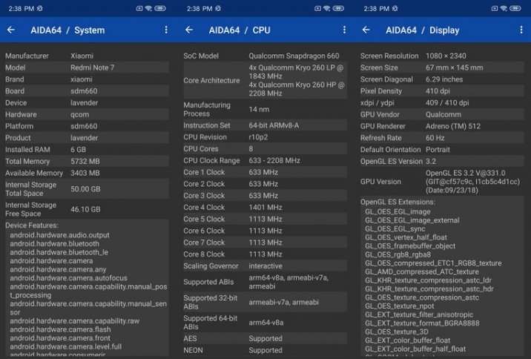This screenshot has height=359, width=531.
Task: Select GL_OES_EGL_sync extension entry
Action: click(x=395, y=229)
